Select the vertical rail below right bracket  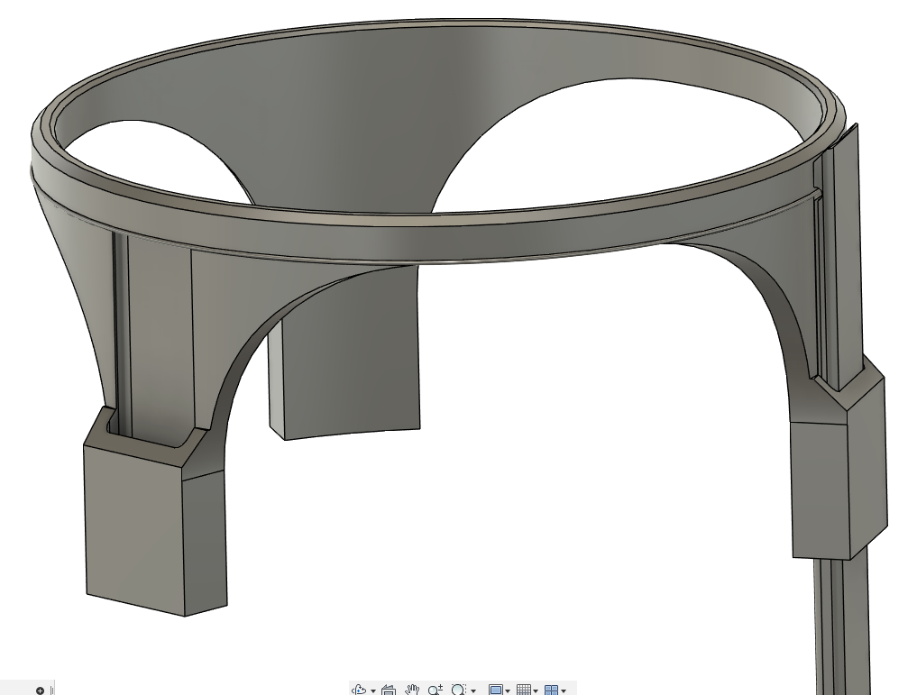842,626
